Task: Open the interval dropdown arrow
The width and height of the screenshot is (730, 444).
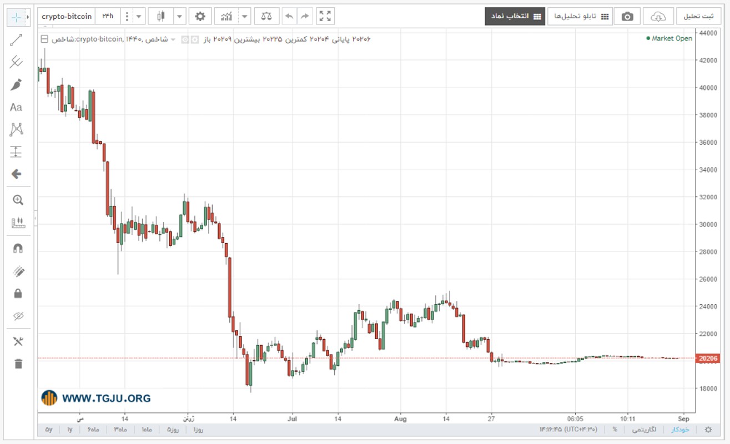Action: 139,17
